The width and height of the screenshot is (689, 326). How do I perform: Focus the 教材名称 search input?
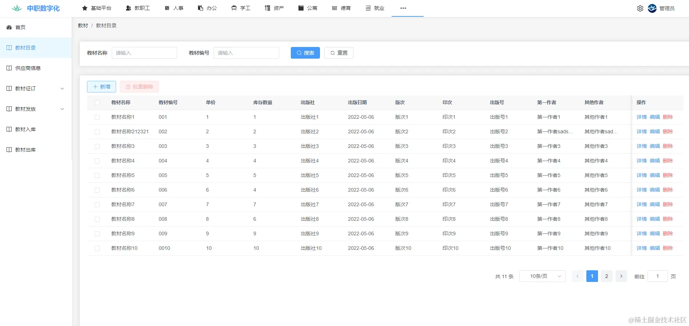pos(144,53)
